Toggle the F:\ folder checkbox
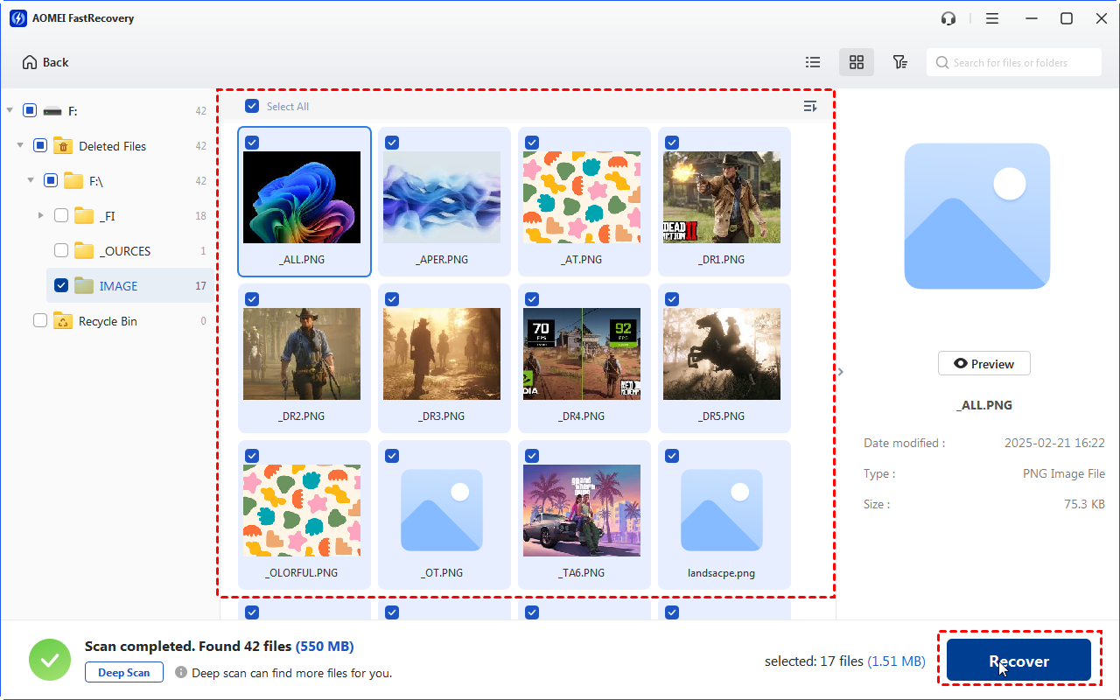This screenshot has width=1120, height=700. [51, 181]
